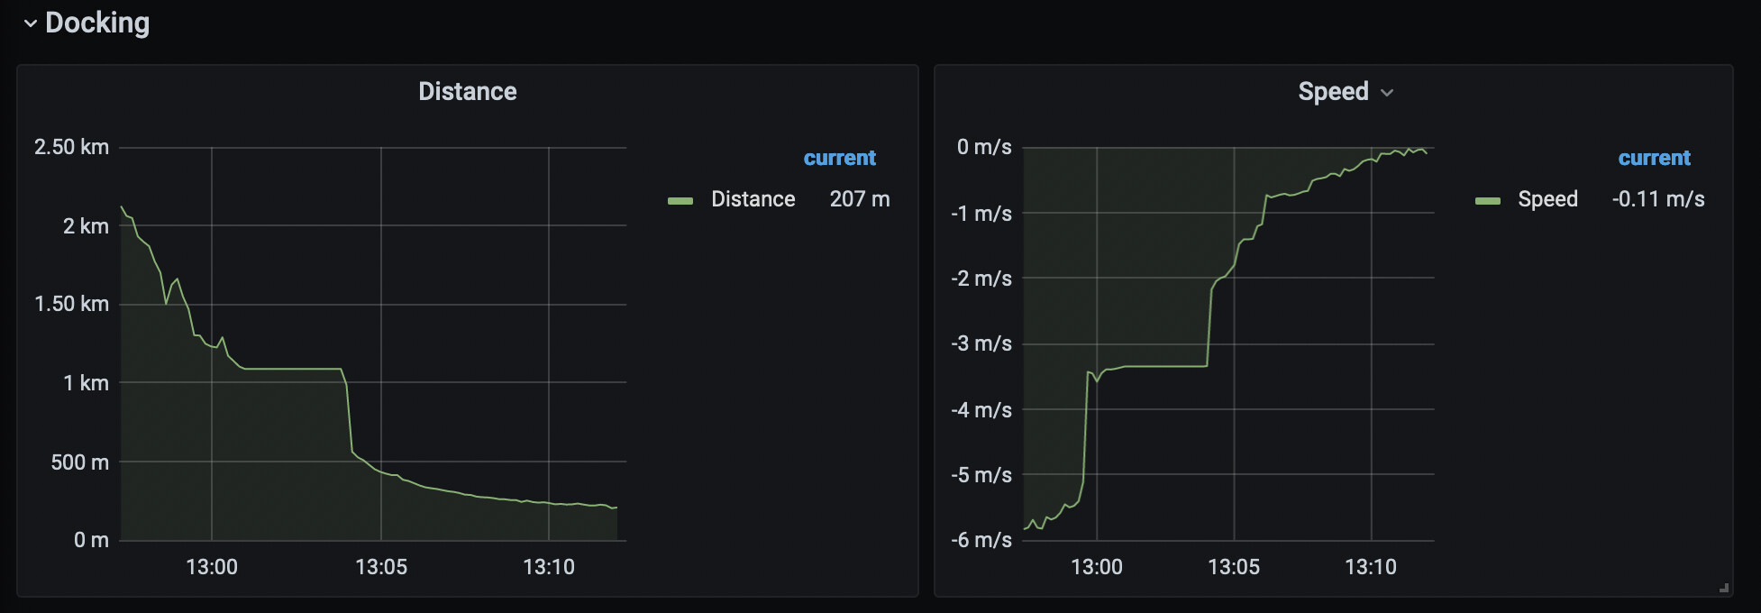The image size is (1761, 613).
Task: Click the Speed panel resize handle
Action: click(1723, 588)
